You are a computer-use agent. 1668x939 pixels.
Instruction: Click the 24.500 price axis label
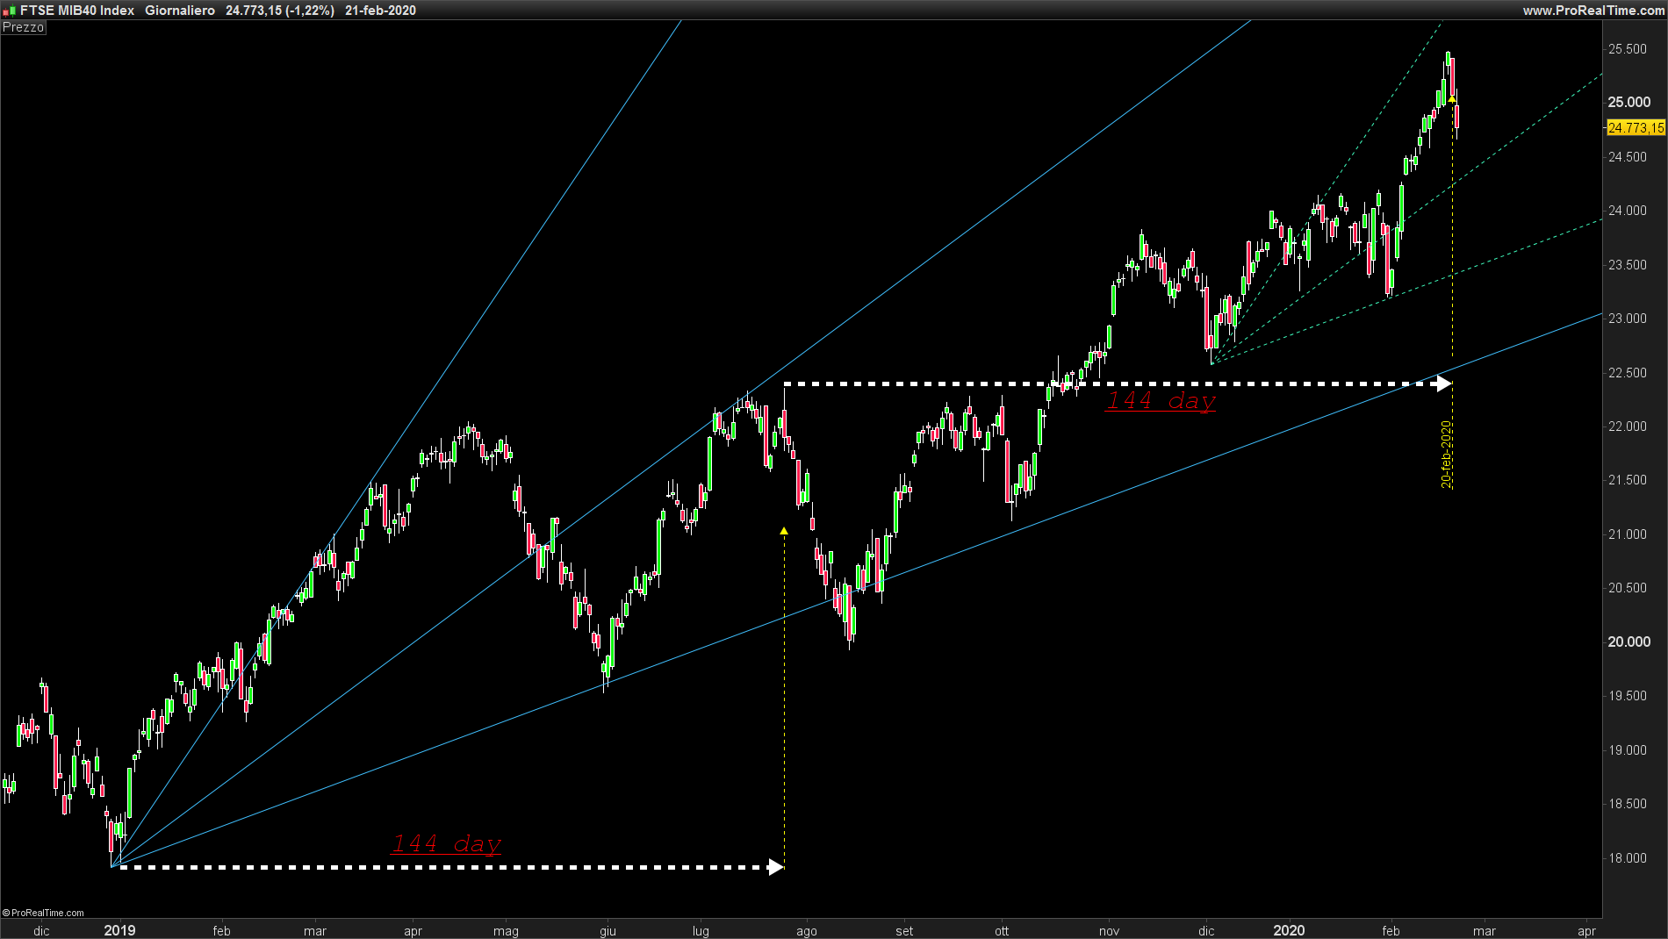(1628, 157)
